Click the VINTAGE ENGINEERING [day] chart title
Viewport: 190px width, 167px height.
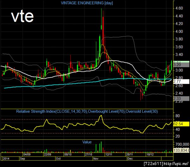point(87,3)
